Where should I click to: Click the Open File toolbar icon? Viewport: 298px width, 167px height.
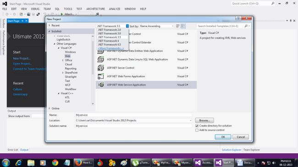[x=28, y=14]
